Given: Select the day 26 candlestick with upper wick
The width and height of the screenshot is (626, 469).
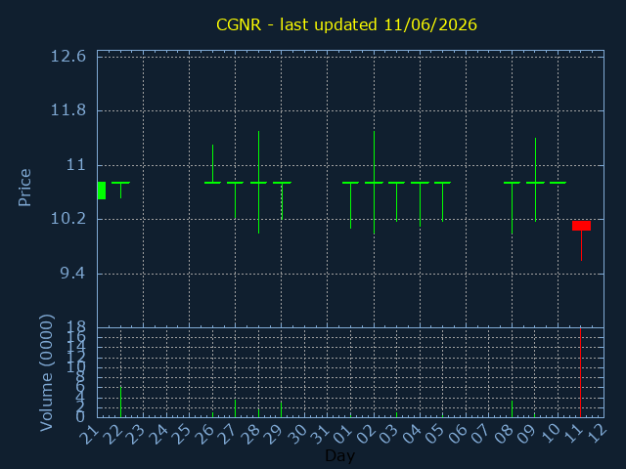Looking at the screenshot, I should coord(213,164).
